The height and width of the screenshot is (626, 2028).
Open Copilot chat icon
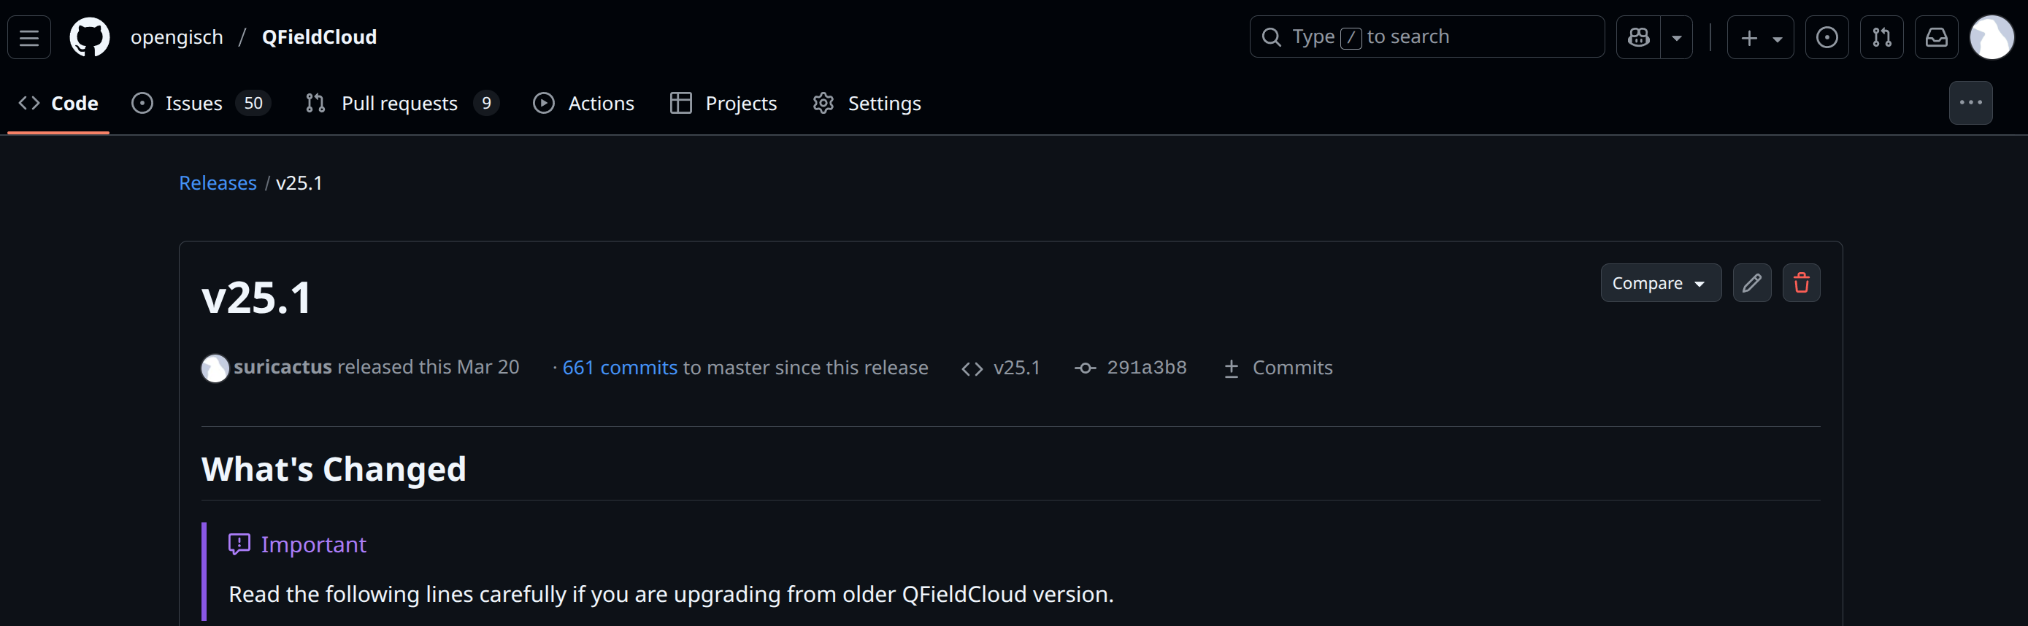point(1638,37)
